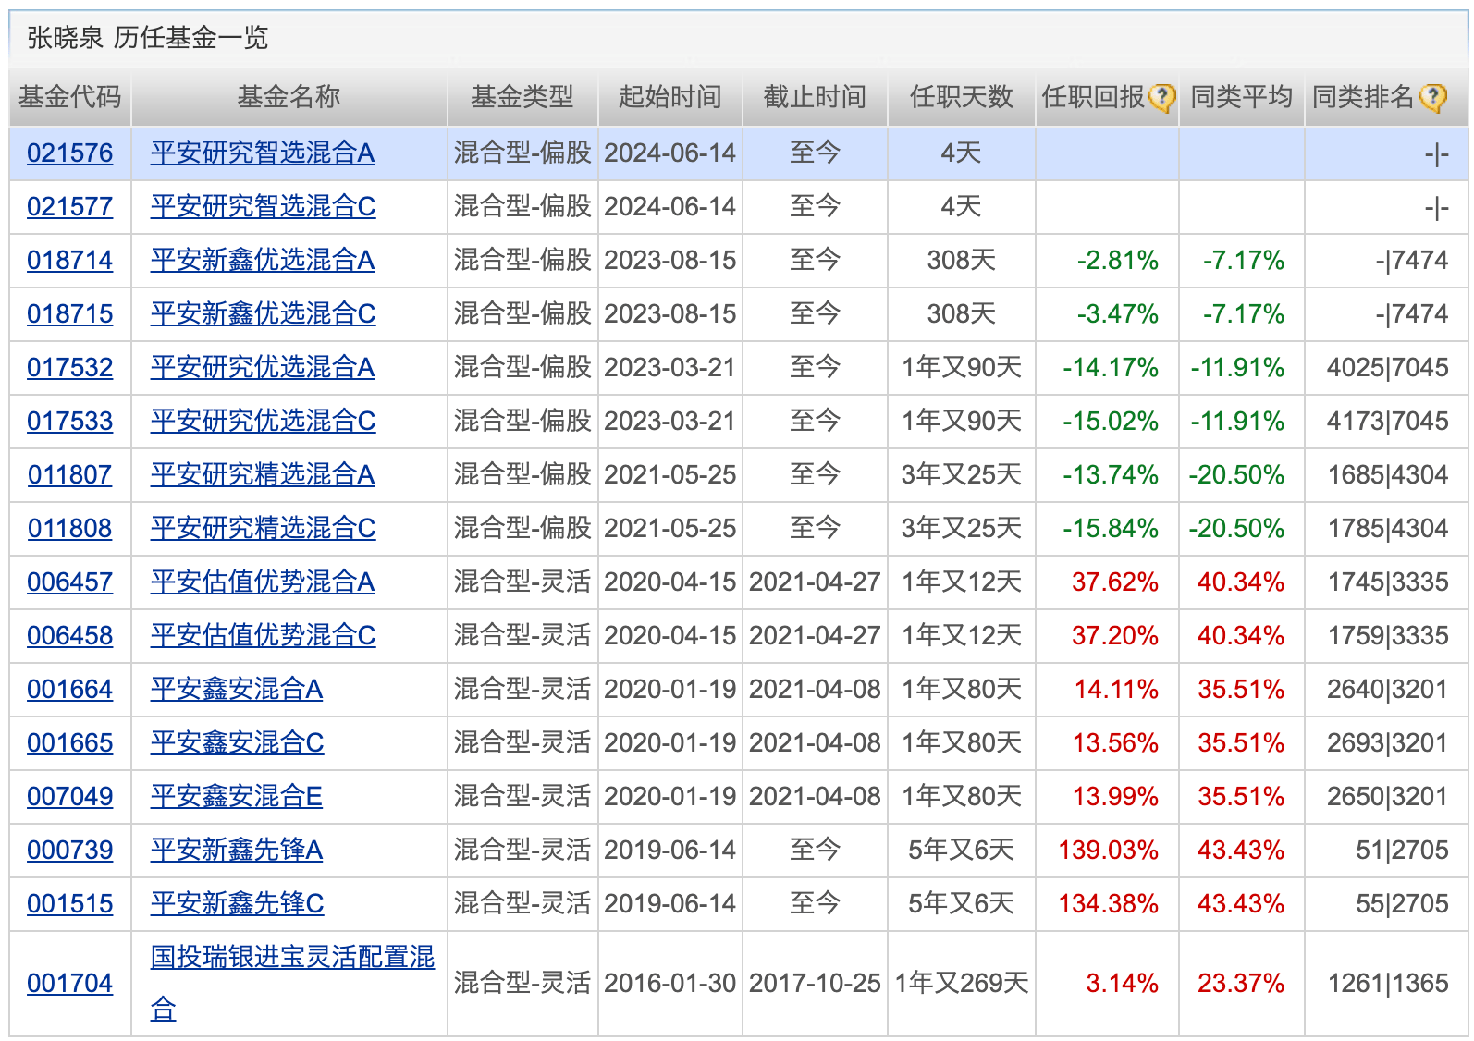Select the 23.37% peer average value
This screenshot has height=1041, width=1474.
point(1241,983)
